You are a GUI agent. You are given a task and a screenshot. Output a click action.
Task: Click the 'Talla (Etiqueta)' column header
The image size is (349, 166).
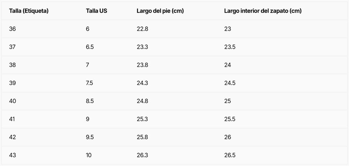(x=29, y=11)
